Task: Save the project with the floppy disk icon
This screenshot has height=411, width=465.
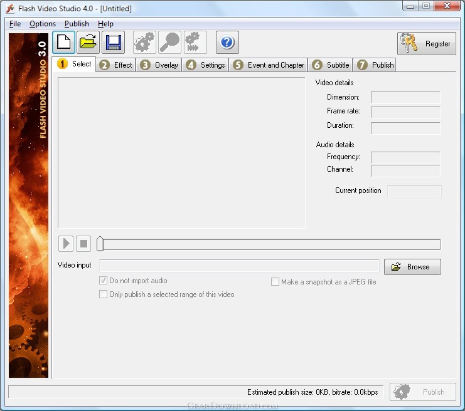Action: [x=114, y=43]
